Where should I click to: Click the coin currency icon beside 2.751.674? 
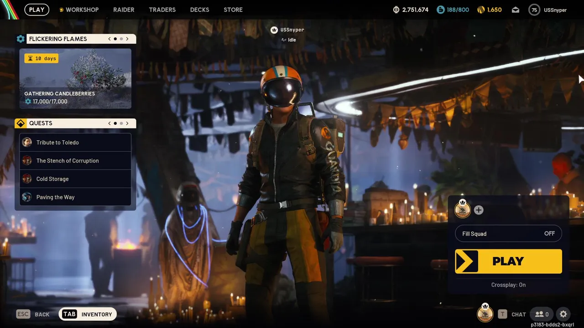[x=396, y=10]
